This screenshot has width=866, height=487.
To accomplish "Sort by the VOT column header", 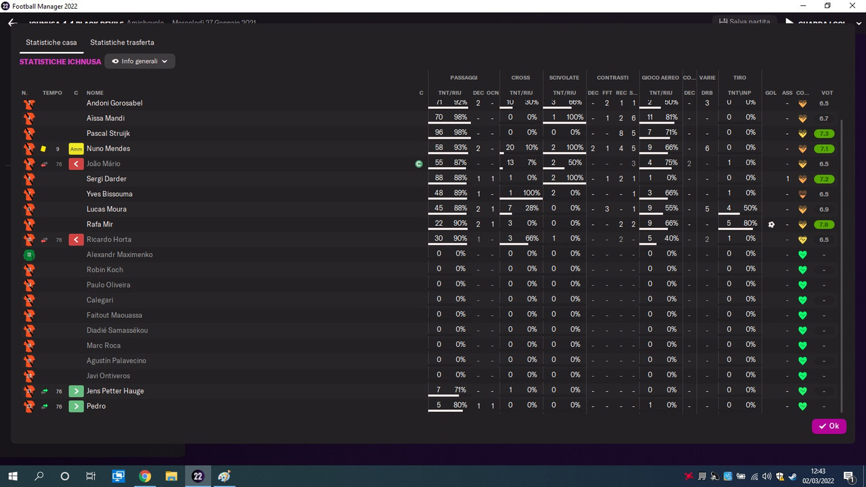I will [827, 93].
